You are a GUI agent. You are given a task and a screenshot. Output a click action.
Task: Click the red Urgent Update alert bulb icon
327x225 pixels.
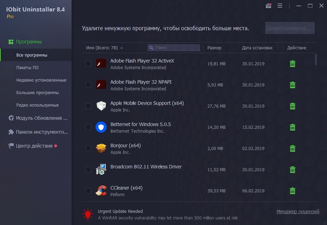87,214
